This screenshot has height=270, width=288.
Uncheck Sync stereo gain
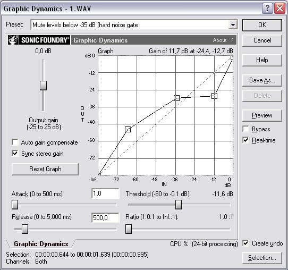pos(15,154)
